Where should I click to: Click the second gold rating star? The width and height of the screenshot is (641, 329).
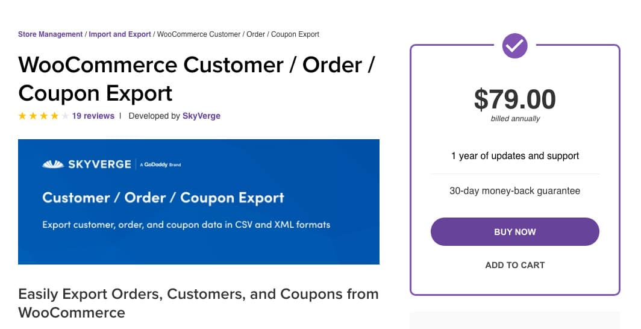click(x=33, y=116)
